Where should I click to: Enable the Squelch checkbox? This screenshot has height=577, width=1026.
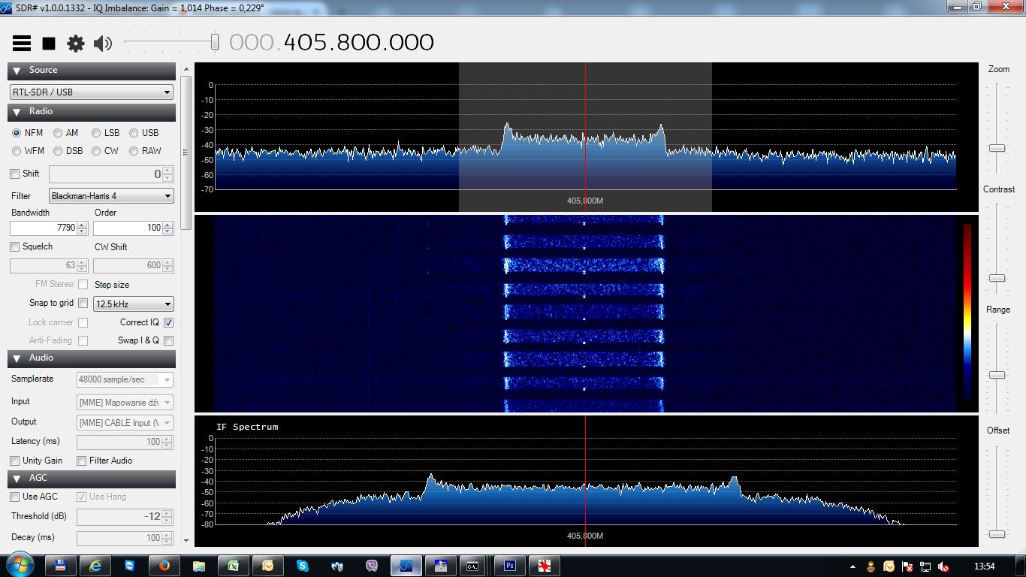pyautogui.click(x=15, y=247)
